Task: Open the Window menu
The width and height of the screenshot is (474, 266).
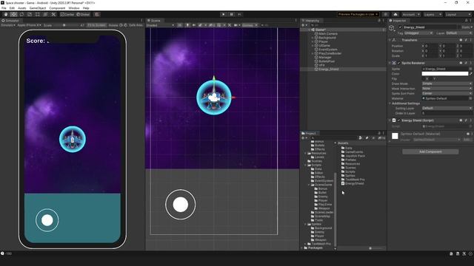Action: pos(74,8)
